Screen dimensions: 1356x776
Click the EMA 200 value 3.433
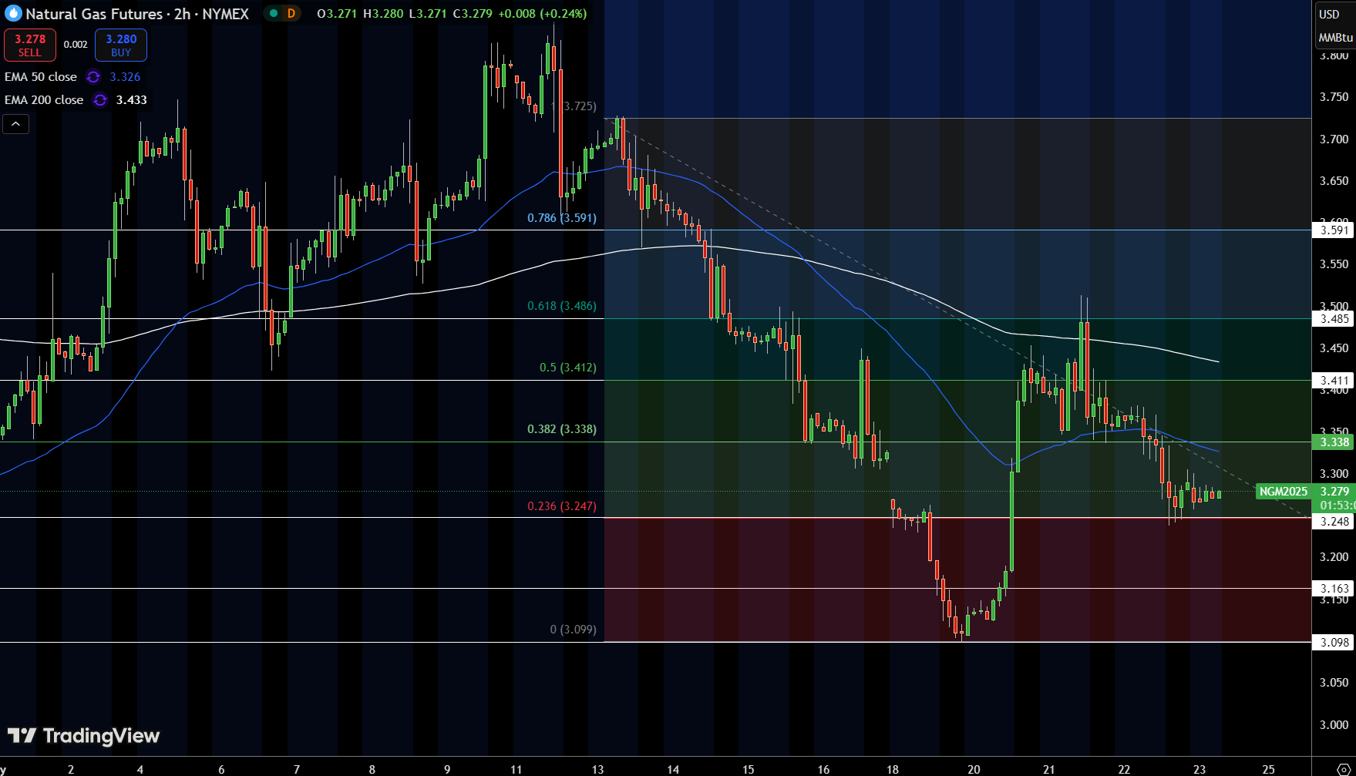132,100
